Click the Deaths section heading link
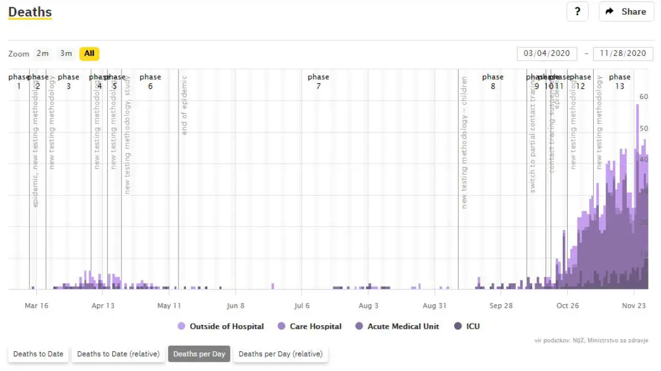This screenshot has height=371, width=661. click(30, 12)
